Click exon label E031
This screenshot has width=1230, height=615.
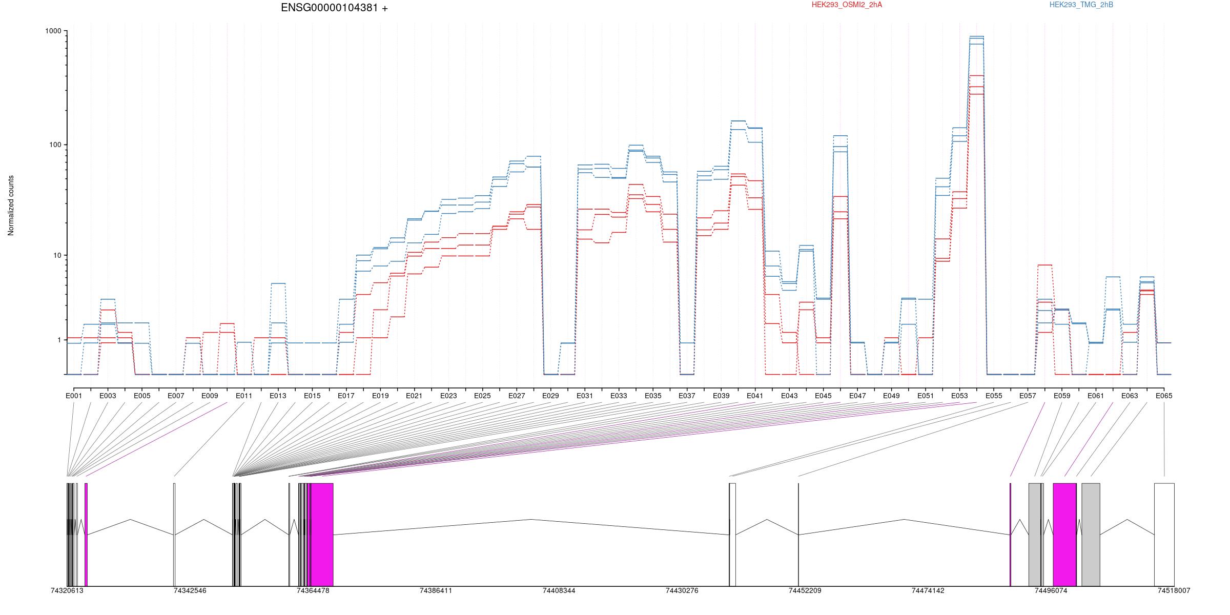tap(585, 396)
